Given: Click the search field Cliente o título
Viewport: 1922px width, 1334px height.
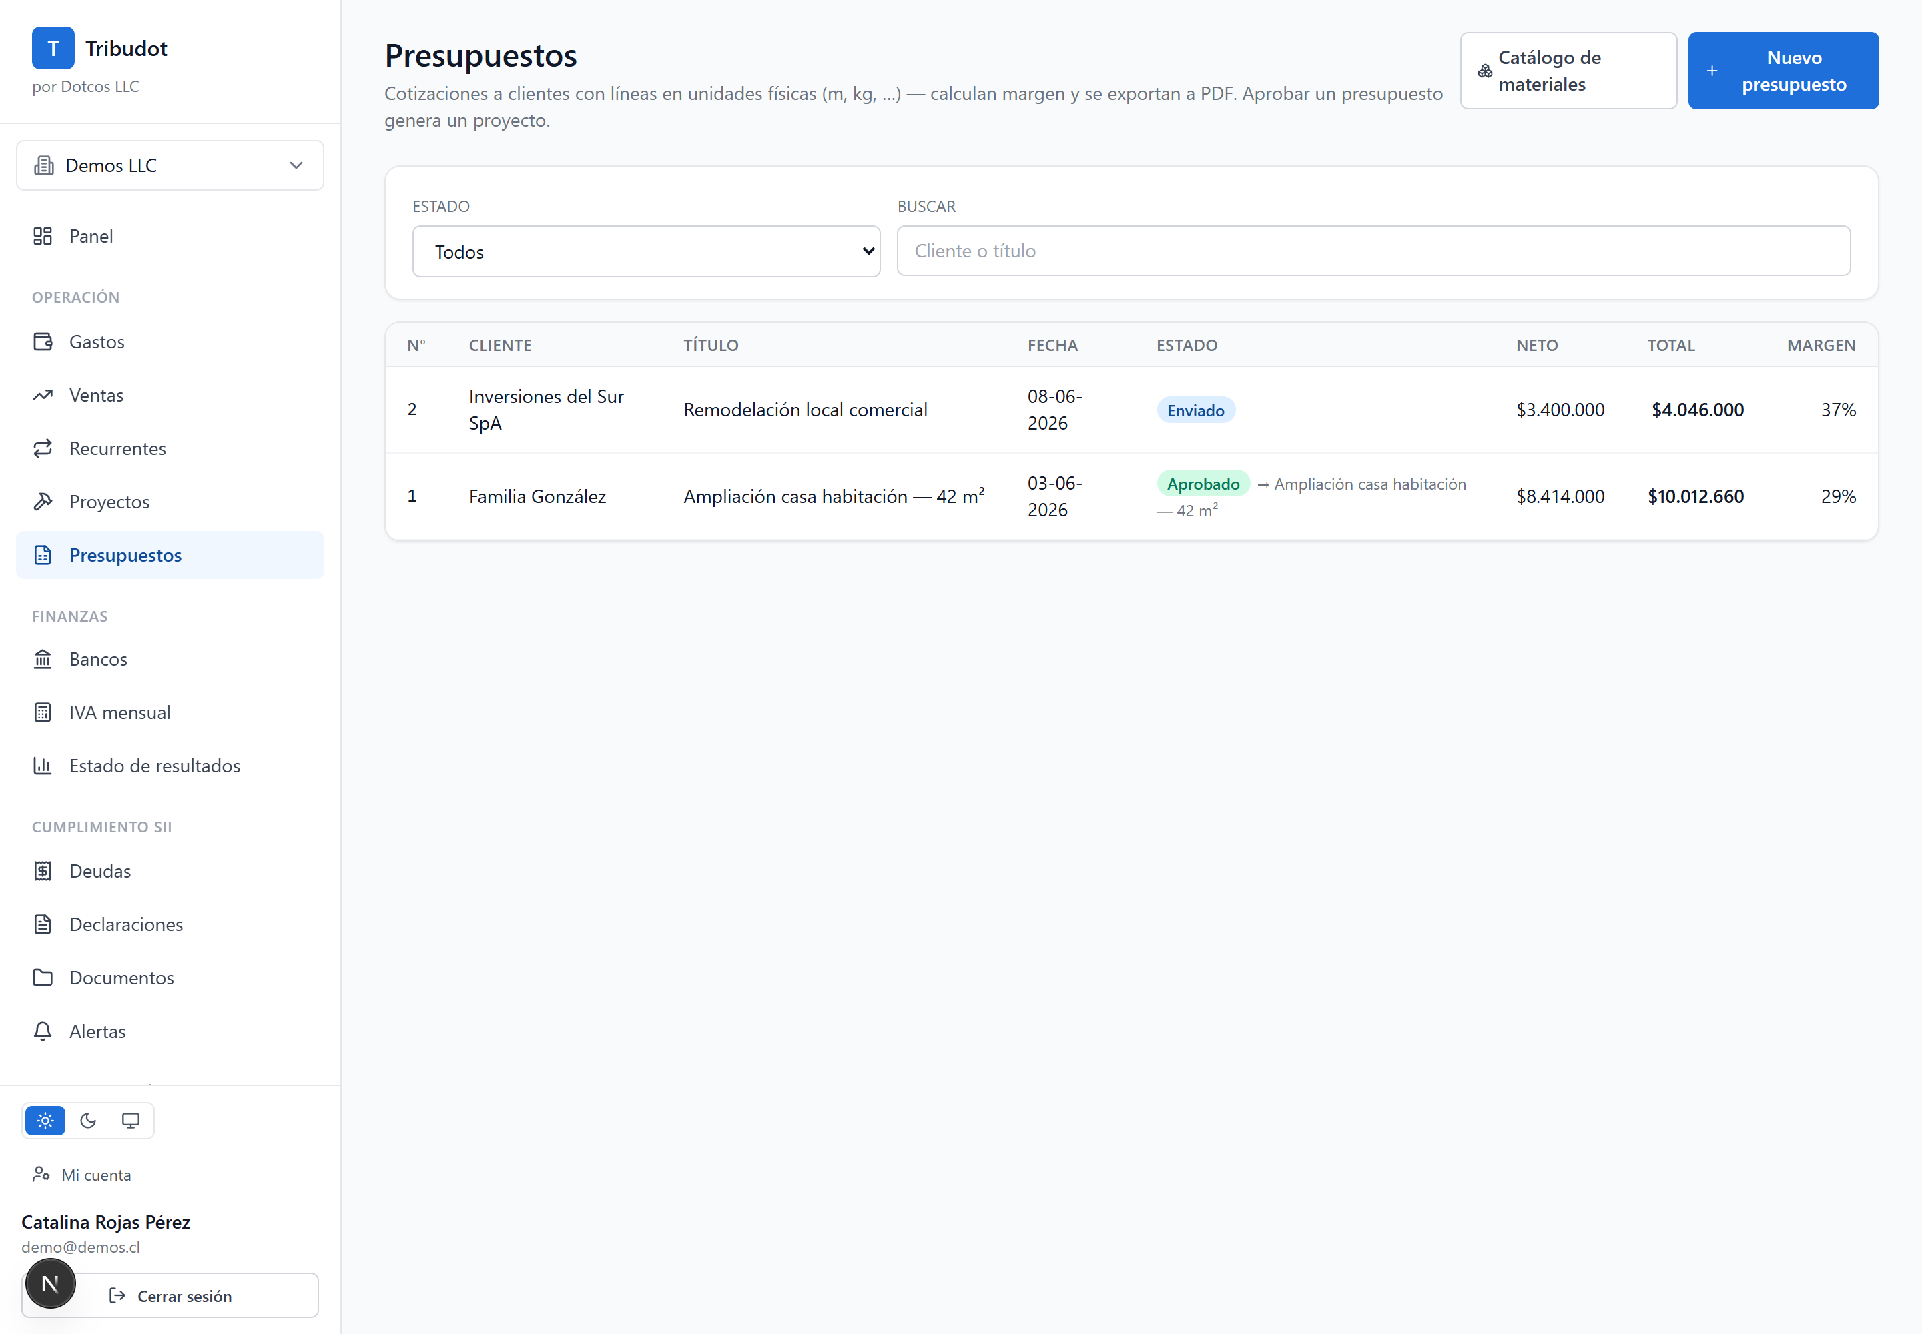Looking at the screenshot, I should 1374,251.
